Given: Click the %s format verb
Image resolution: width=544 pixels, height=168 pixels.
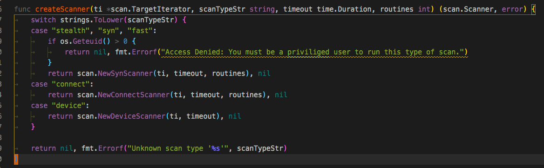Looking at the screenshot, I should point(215,148).
